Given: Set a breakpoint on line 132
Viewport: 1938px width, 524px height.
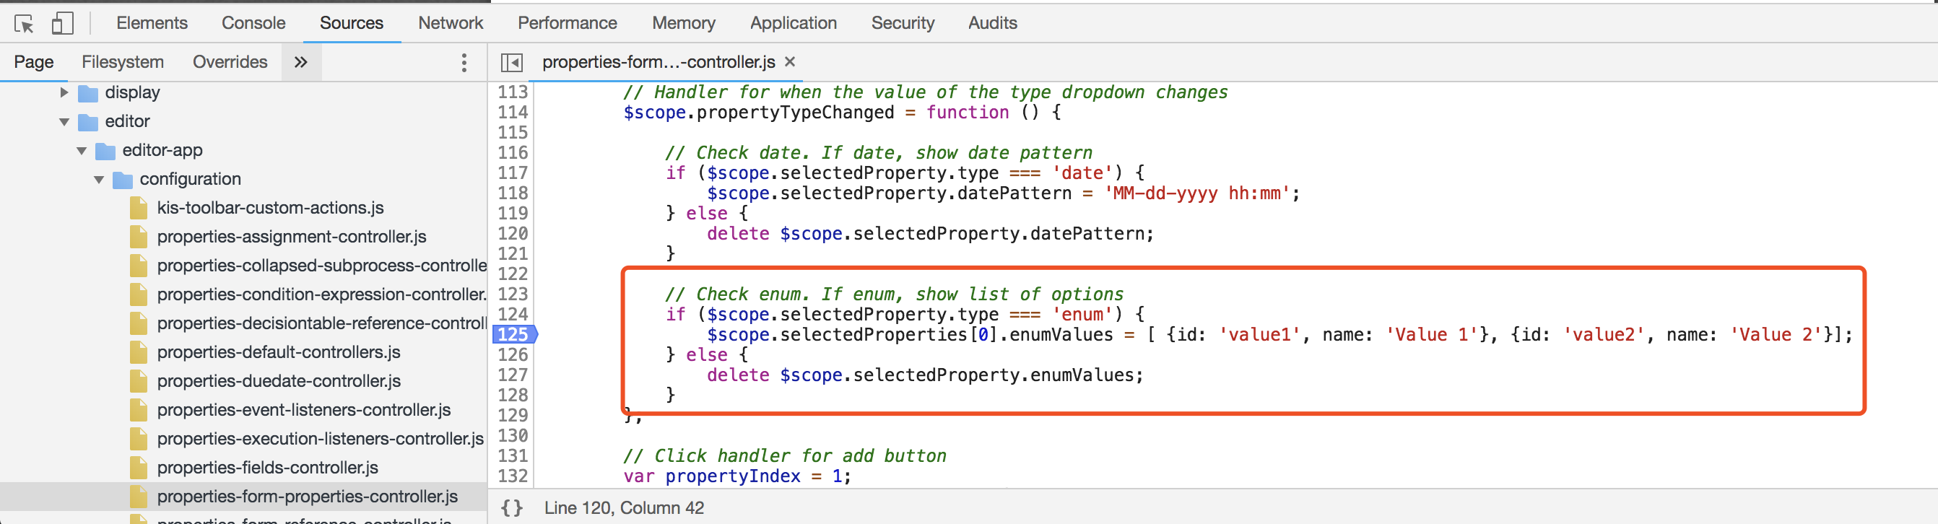Looking at the screenshot, I should coord(513,476).
